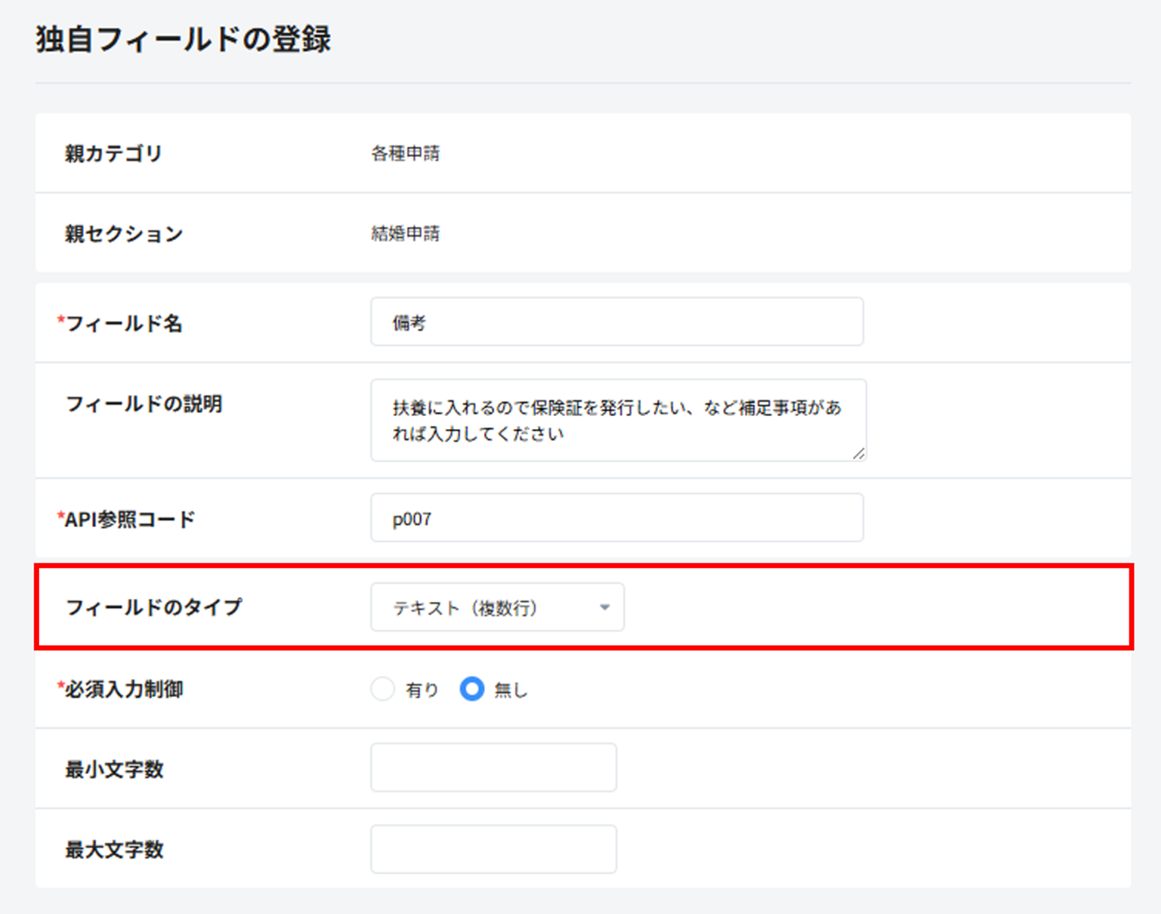Click the 最大文字数 field label
Viewport: 1161px width, 914px height.
click(115, 851)
